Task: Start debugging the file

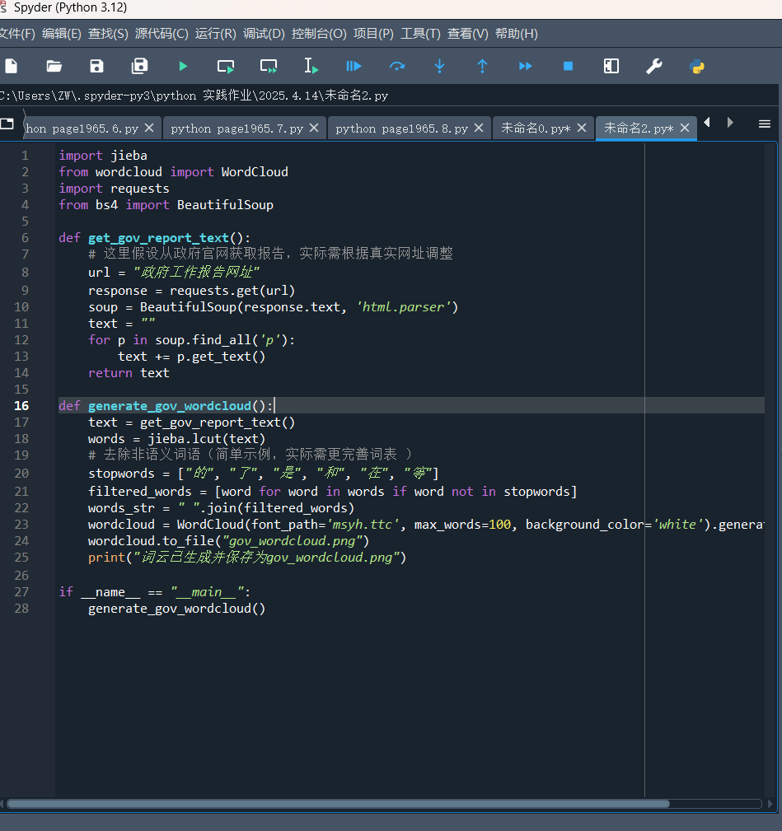Action: [x=354, y=66]
